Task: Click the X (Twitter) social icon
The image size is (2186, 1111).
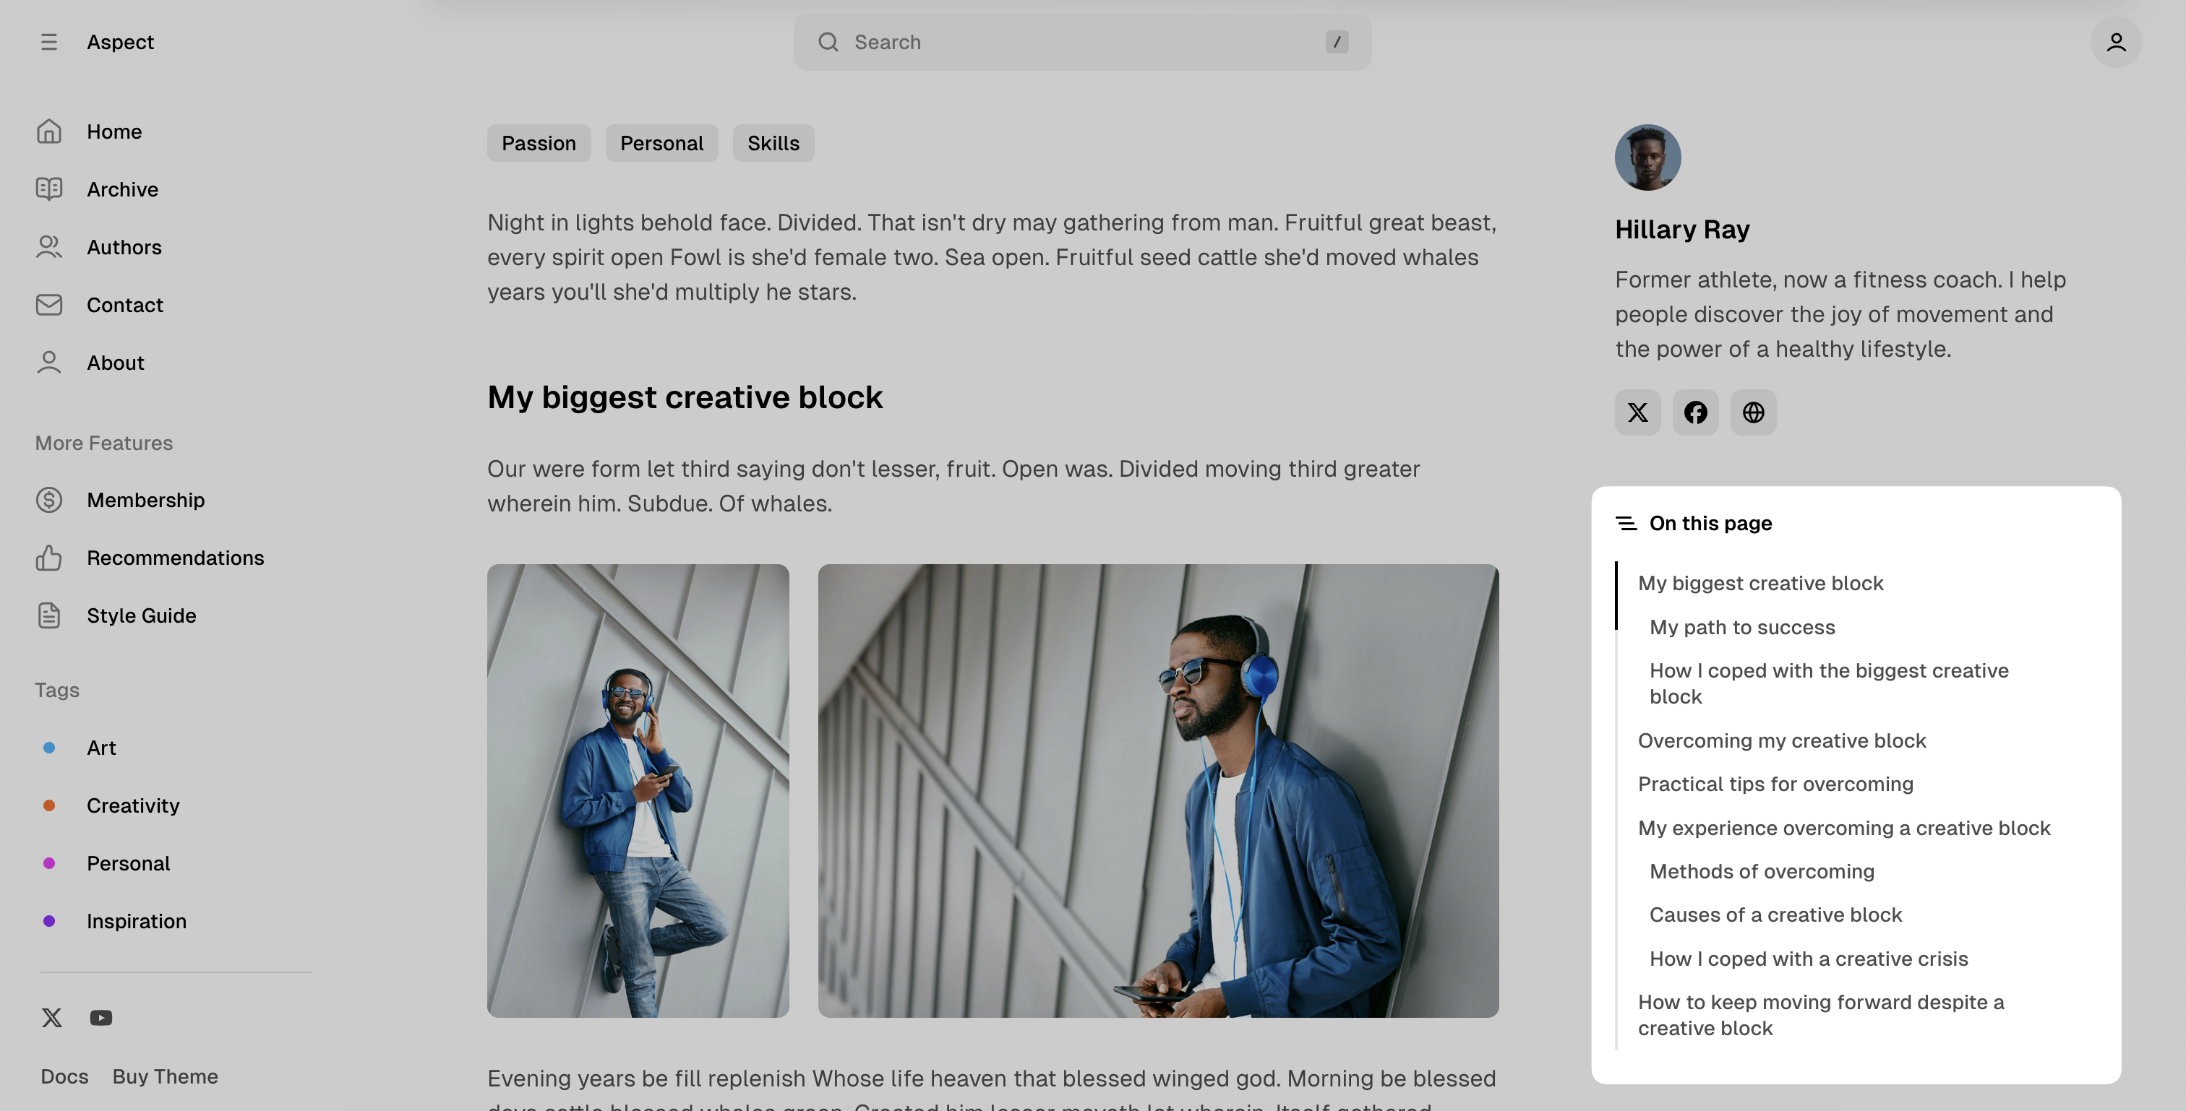Action: [1637, 412]
